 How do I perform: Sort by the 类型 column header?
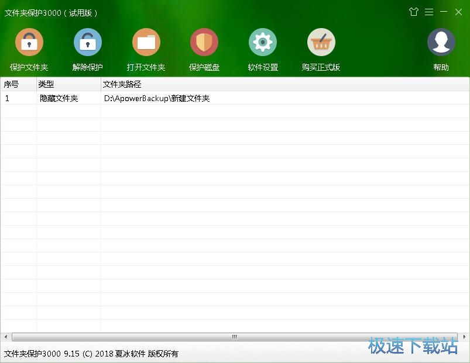pos(68,84)
